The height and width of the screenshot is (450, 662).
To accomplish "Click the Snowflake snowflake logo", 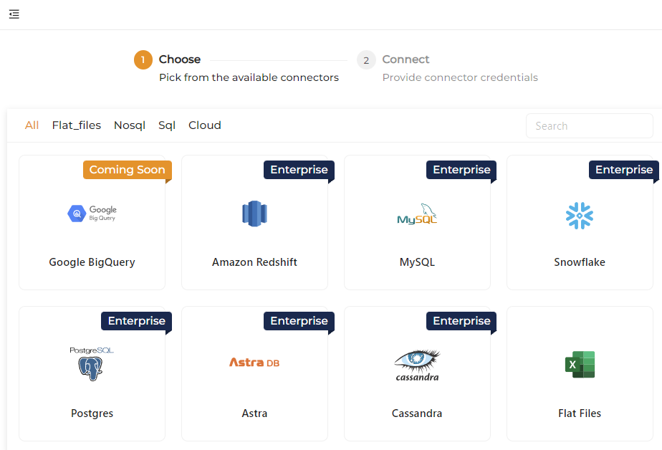I will (x=580, y=214).
